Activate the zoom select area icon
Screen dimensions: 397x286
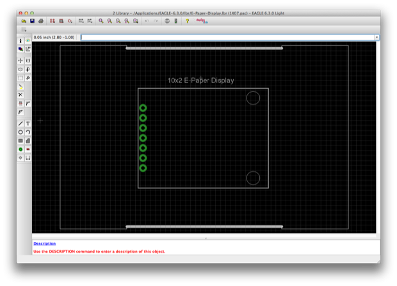point(136,21)
